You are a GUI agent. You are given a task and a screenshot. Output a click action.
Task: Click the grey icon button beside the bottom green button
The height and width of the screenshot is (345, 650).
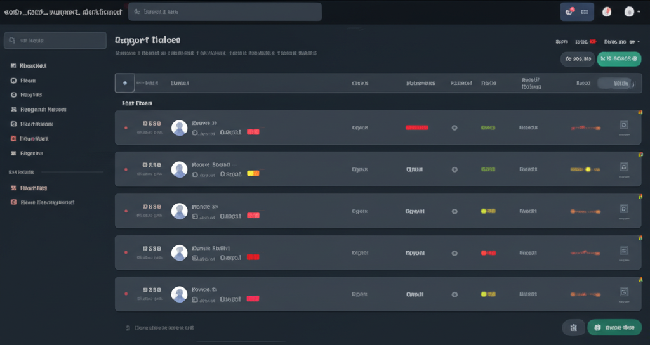click(x=573, y=328)
